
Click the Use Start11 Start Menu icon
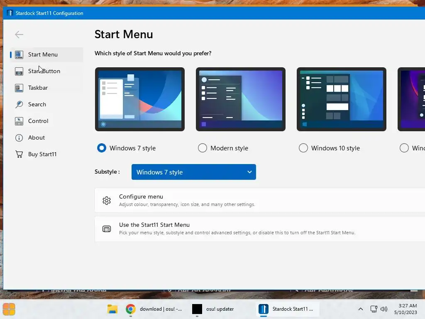tap(107, 229)
